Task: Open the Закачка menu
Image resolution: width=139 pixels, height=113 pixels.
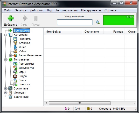Action: click(x=21, y=10)
